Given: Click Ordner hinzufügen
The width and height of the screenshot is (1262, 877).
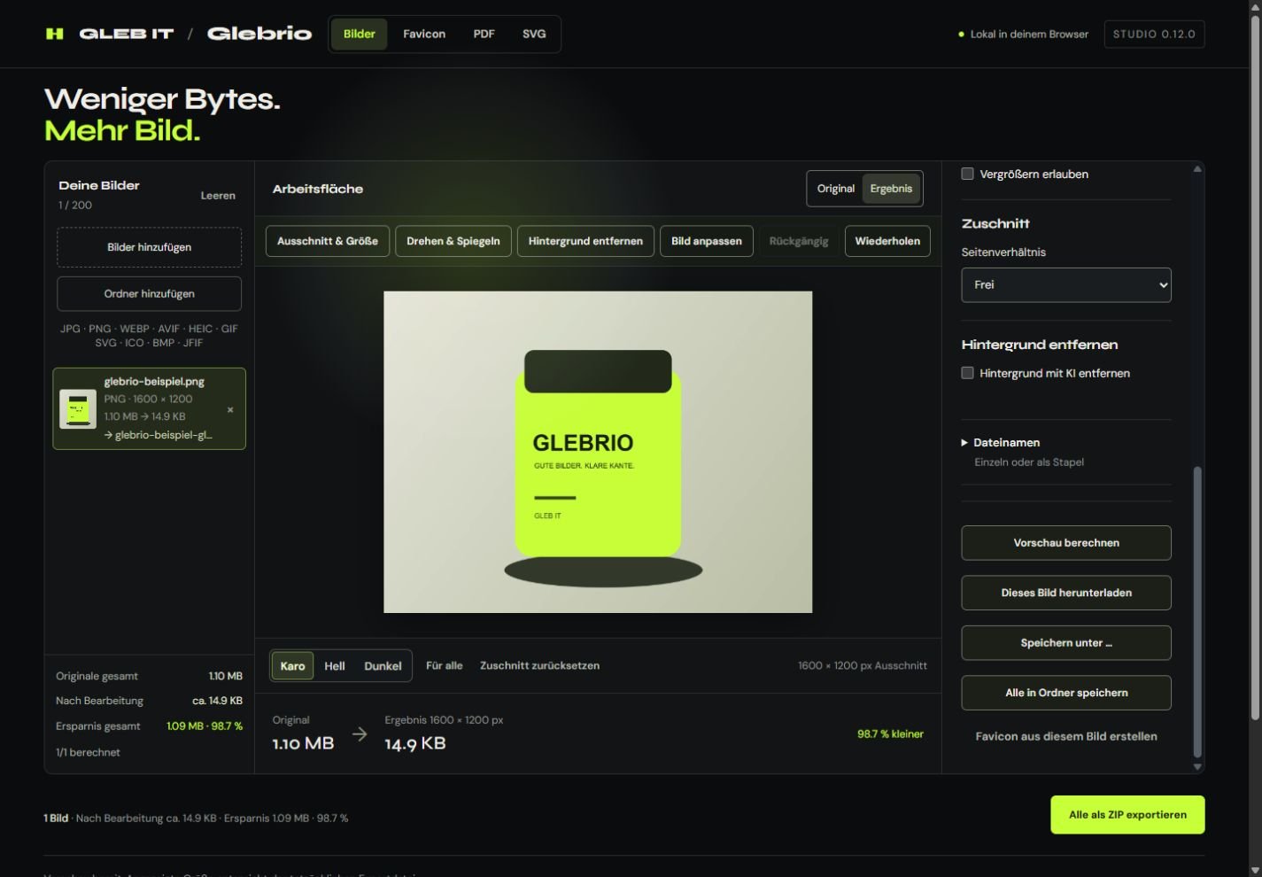Looking at the screenshot, I should [x=149, y=294].
